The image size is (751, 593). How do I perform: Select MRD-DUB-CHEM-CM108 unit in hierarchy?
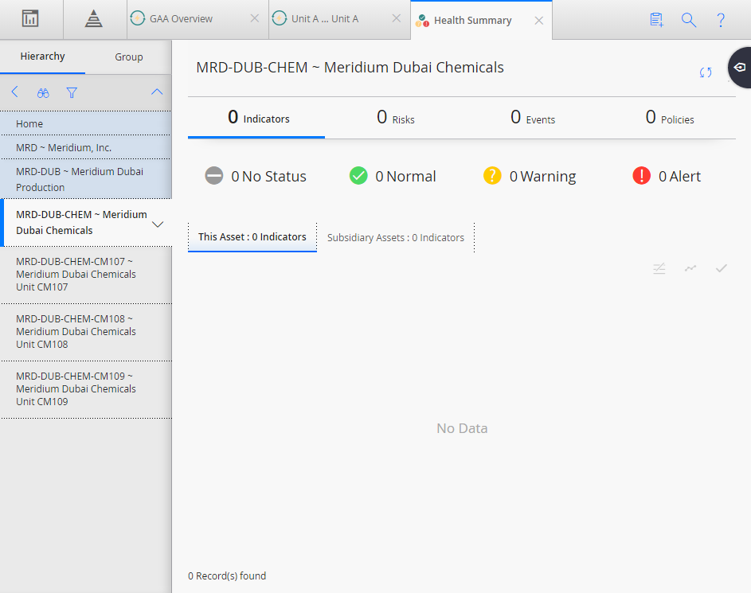tap(85, 332)
